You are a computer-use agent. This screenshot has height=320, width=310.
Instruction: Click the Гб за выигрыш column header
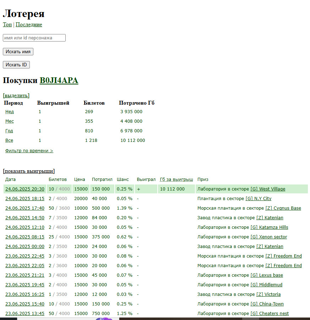(176, 180)
